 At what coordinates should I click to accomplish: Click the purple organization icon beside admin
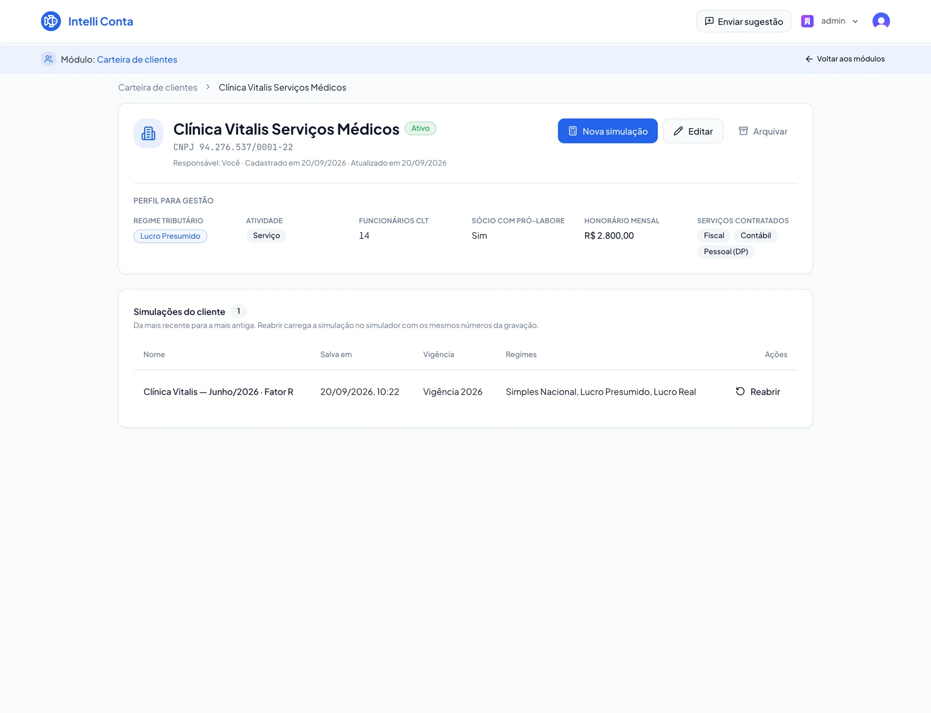click(x=807, y=21)
